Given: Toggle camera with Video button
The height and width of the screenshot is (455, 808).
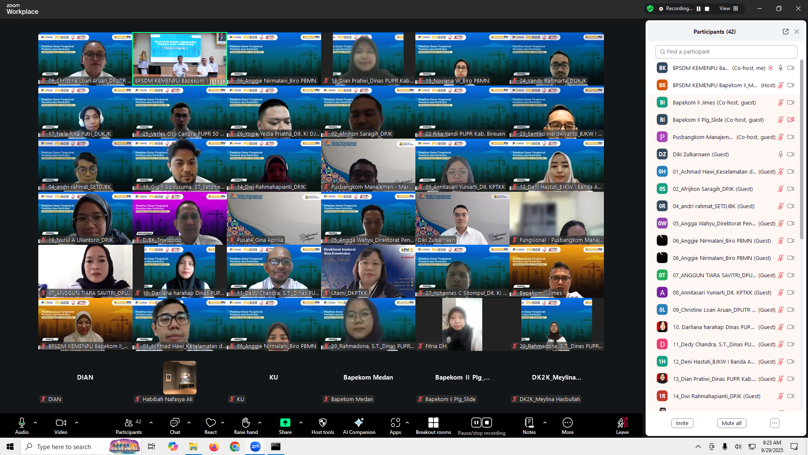Looking at the screenshot, I should [61, 423].
